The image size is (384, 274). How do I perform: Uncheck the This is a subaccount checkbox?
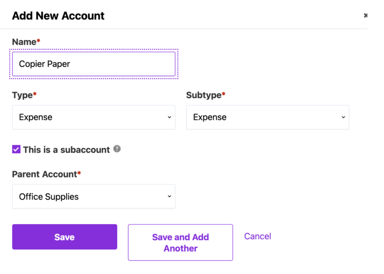[16, 149]
